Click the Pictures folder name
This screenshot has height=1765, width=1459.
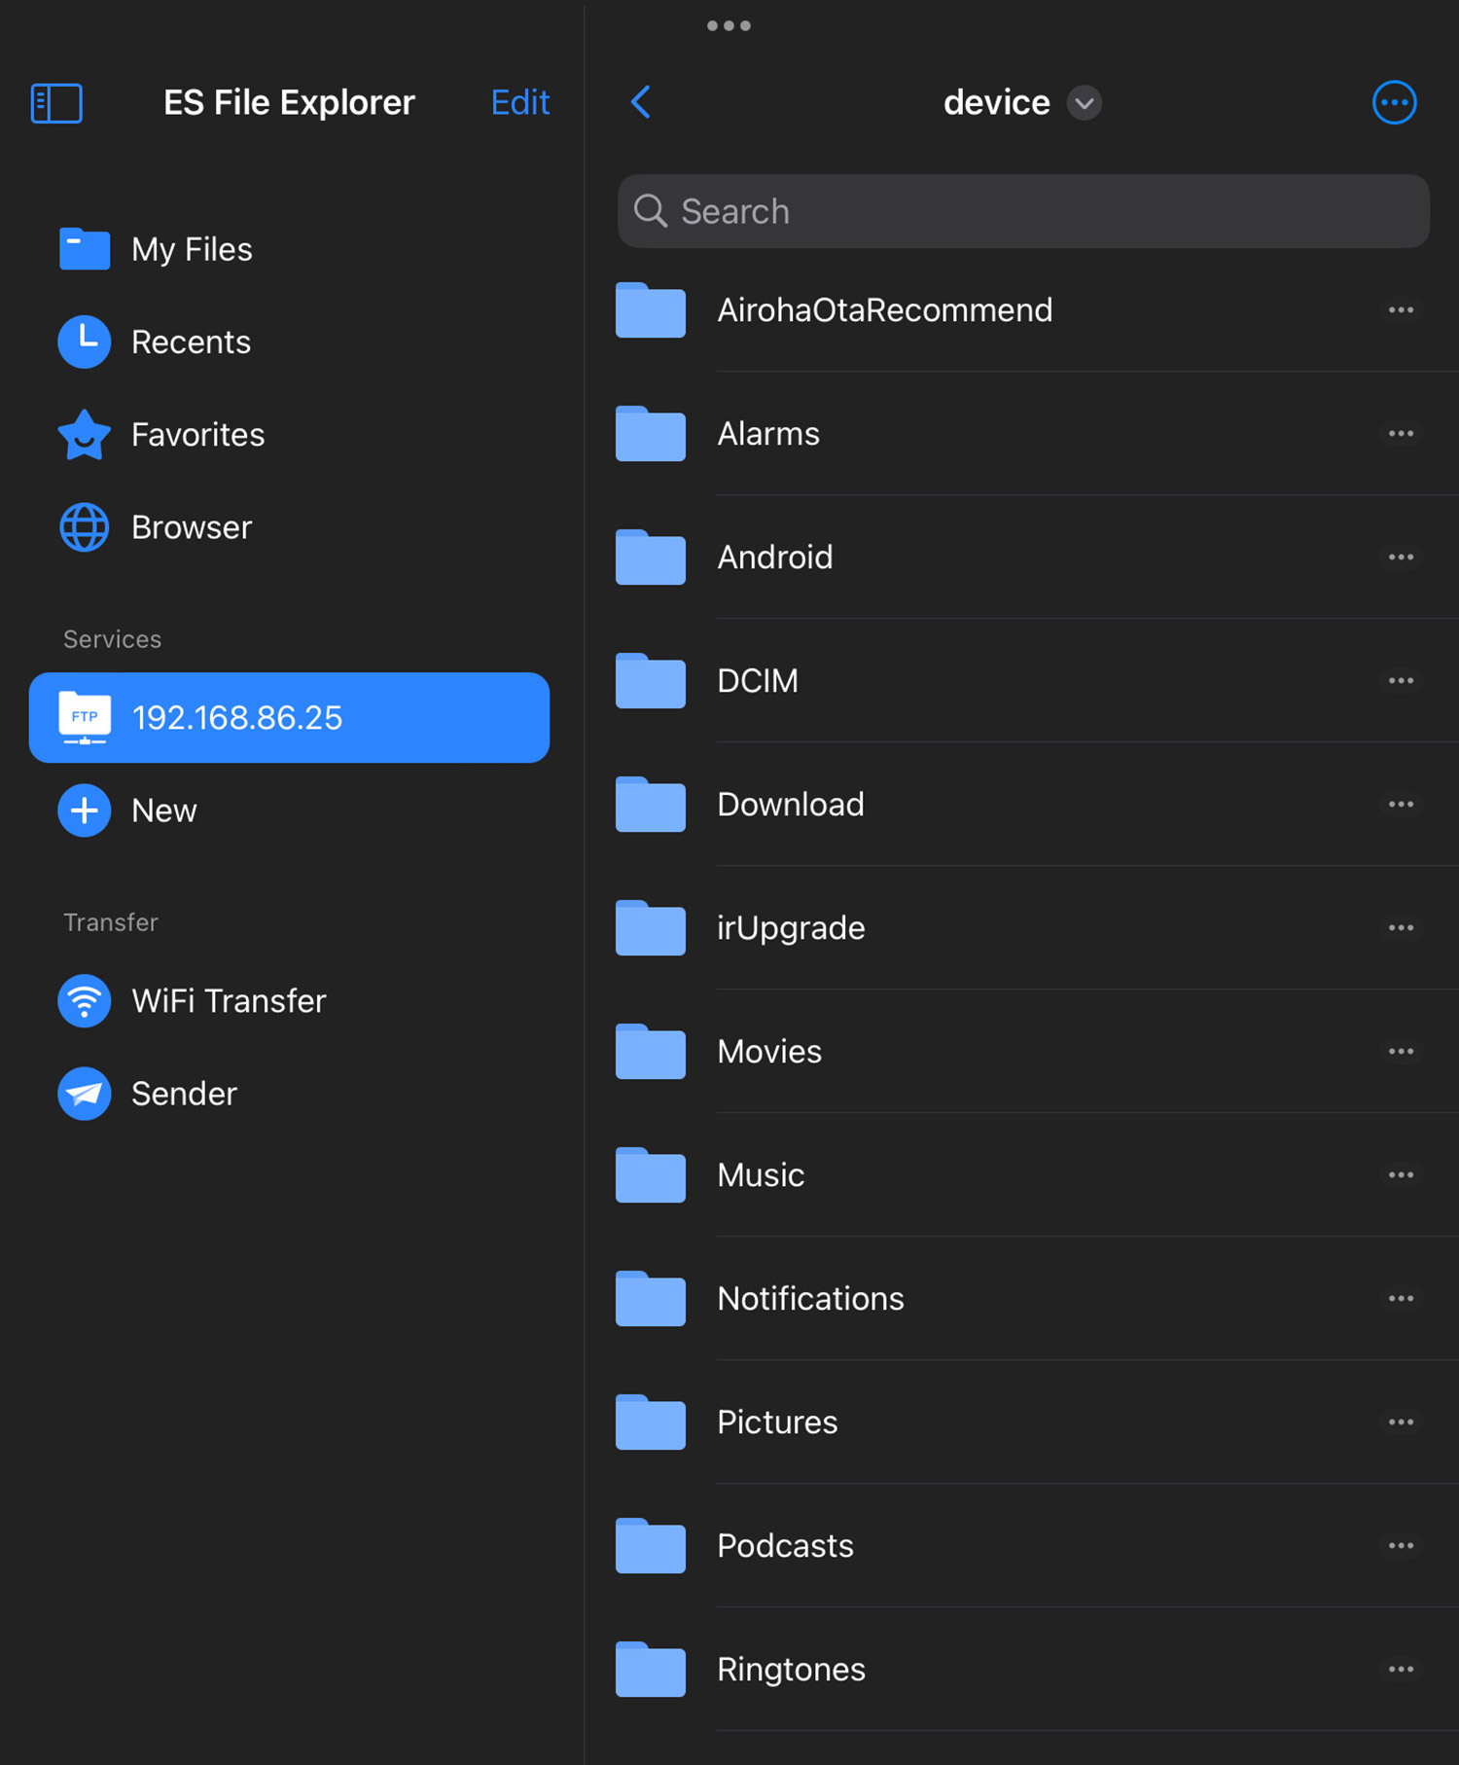click(777, 1423)
